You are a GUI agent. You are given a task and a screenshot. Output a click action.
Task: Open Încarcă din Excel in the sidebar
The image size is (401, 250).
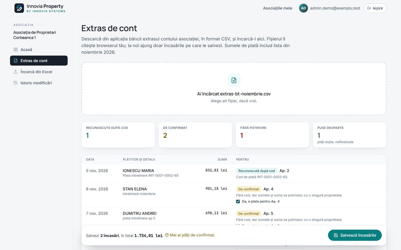(x=39, y=72)
